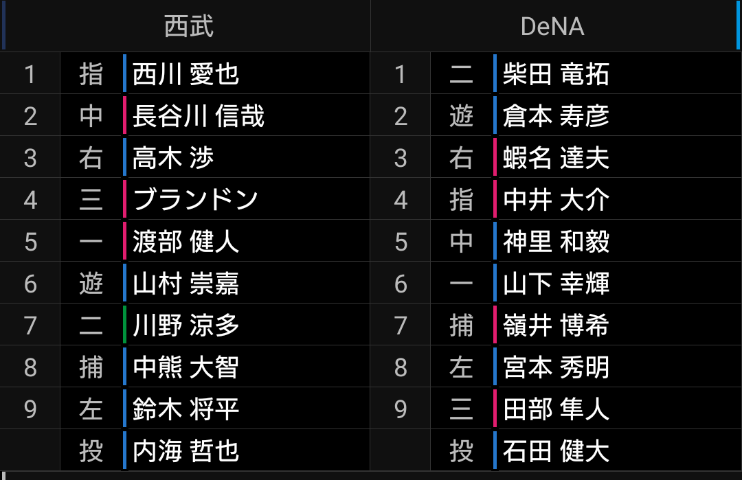The image size is (742, 480).
Task: Switch to the DeNA team tab
Action: (552, 26)
